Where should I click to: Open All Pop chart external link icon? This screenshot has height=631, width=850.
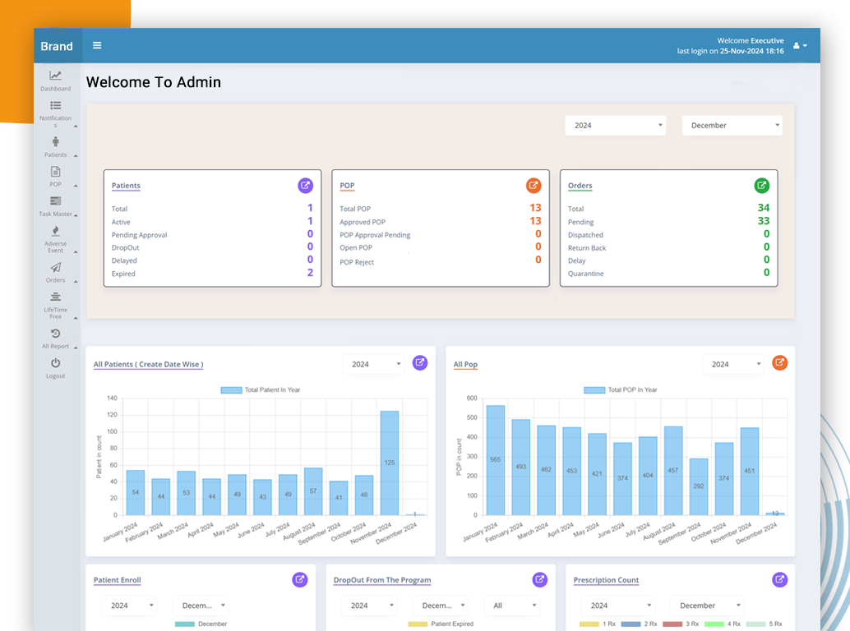tap(779, 363)
